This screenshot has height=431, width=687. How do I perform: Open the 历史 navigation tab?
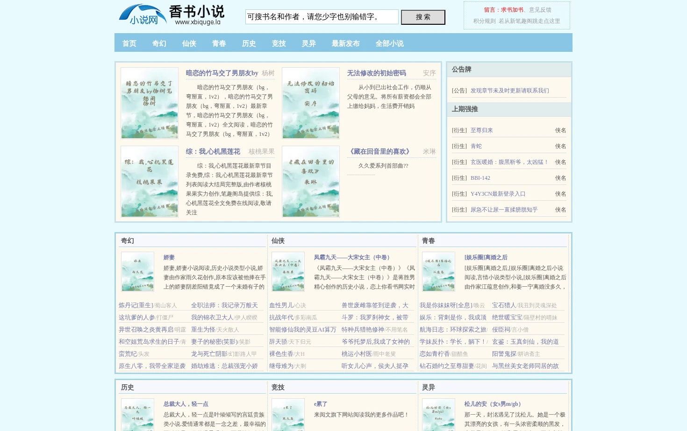coord(249,43)
